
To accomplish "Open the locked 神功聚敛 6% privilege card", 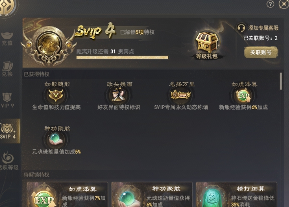I will point(152,194).
